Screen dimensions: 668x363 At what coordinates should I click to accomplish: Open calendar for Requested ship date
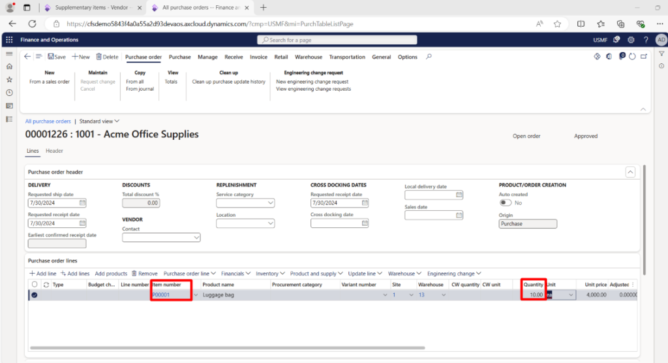(82, 202)
